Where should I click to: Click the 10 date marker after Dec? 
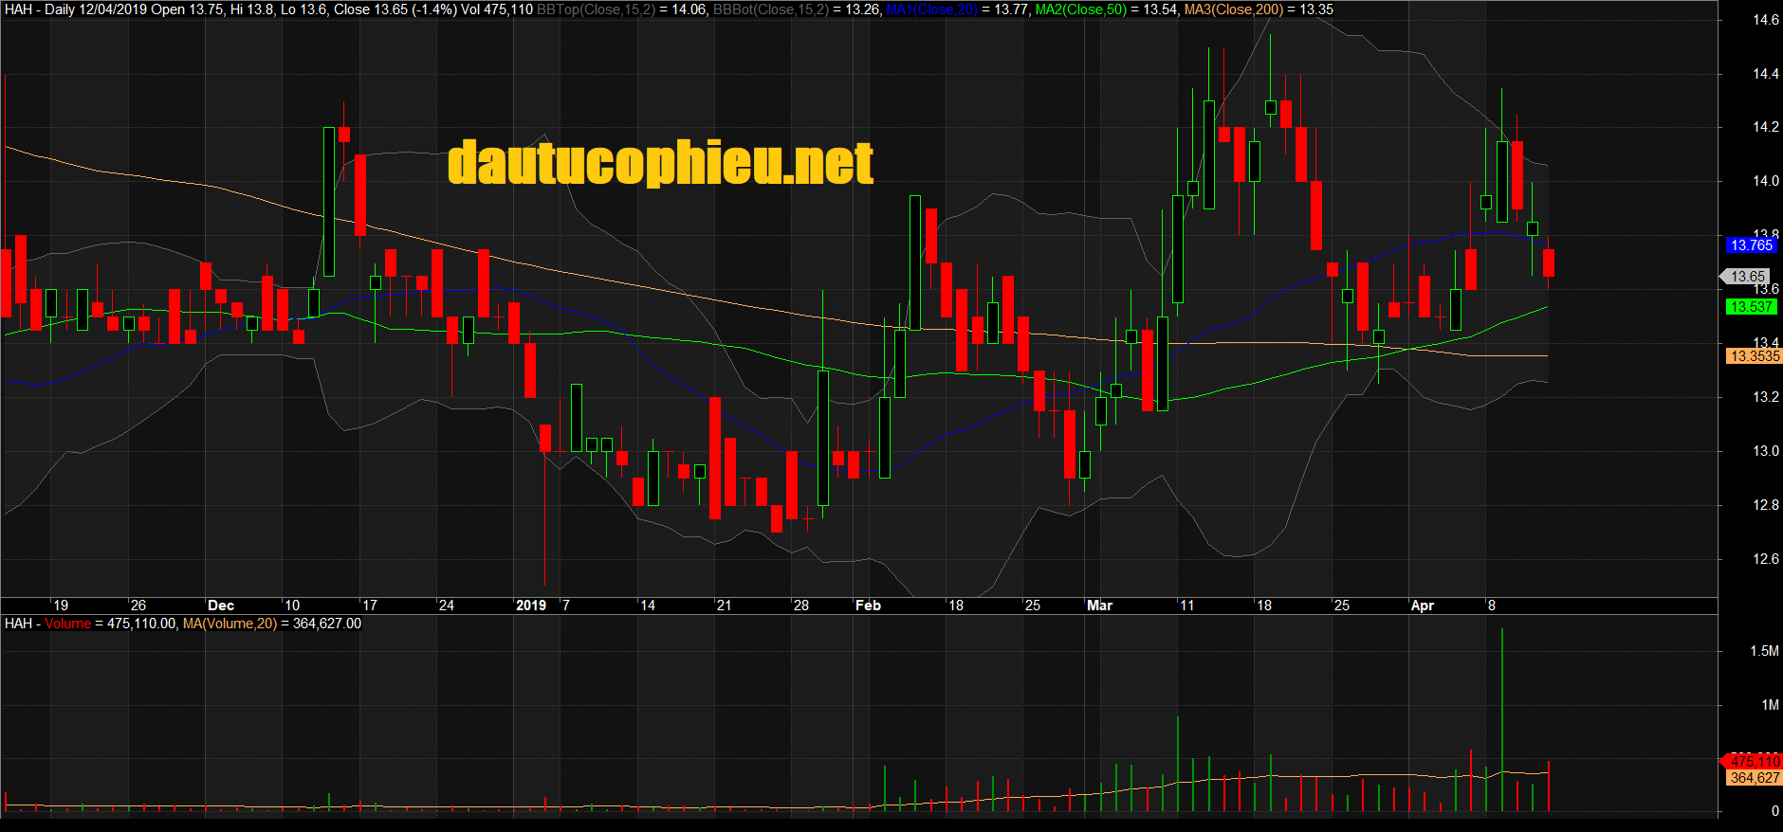[292, 606]
